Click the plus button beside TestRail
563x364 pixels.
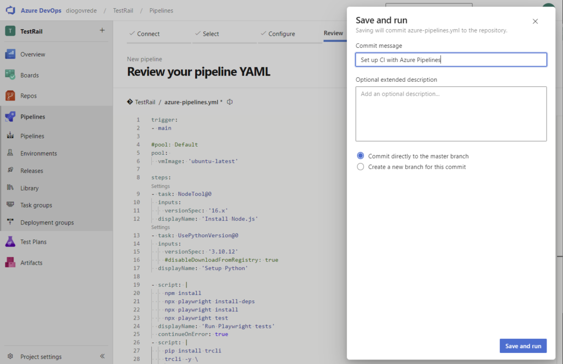(102, 31)
